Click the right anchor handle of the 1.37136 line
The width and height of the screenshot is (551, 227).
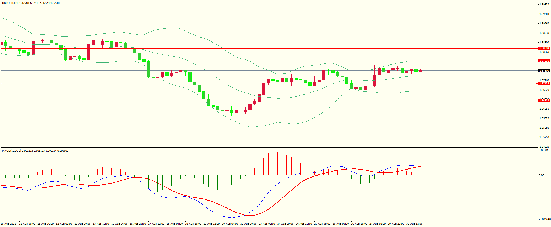(x=537, y=84)
